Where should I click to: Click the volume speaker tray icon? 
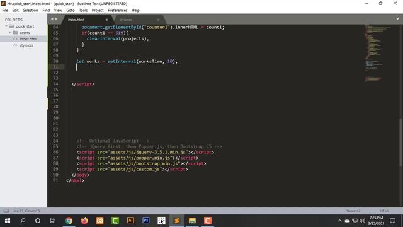click(363, 221)
